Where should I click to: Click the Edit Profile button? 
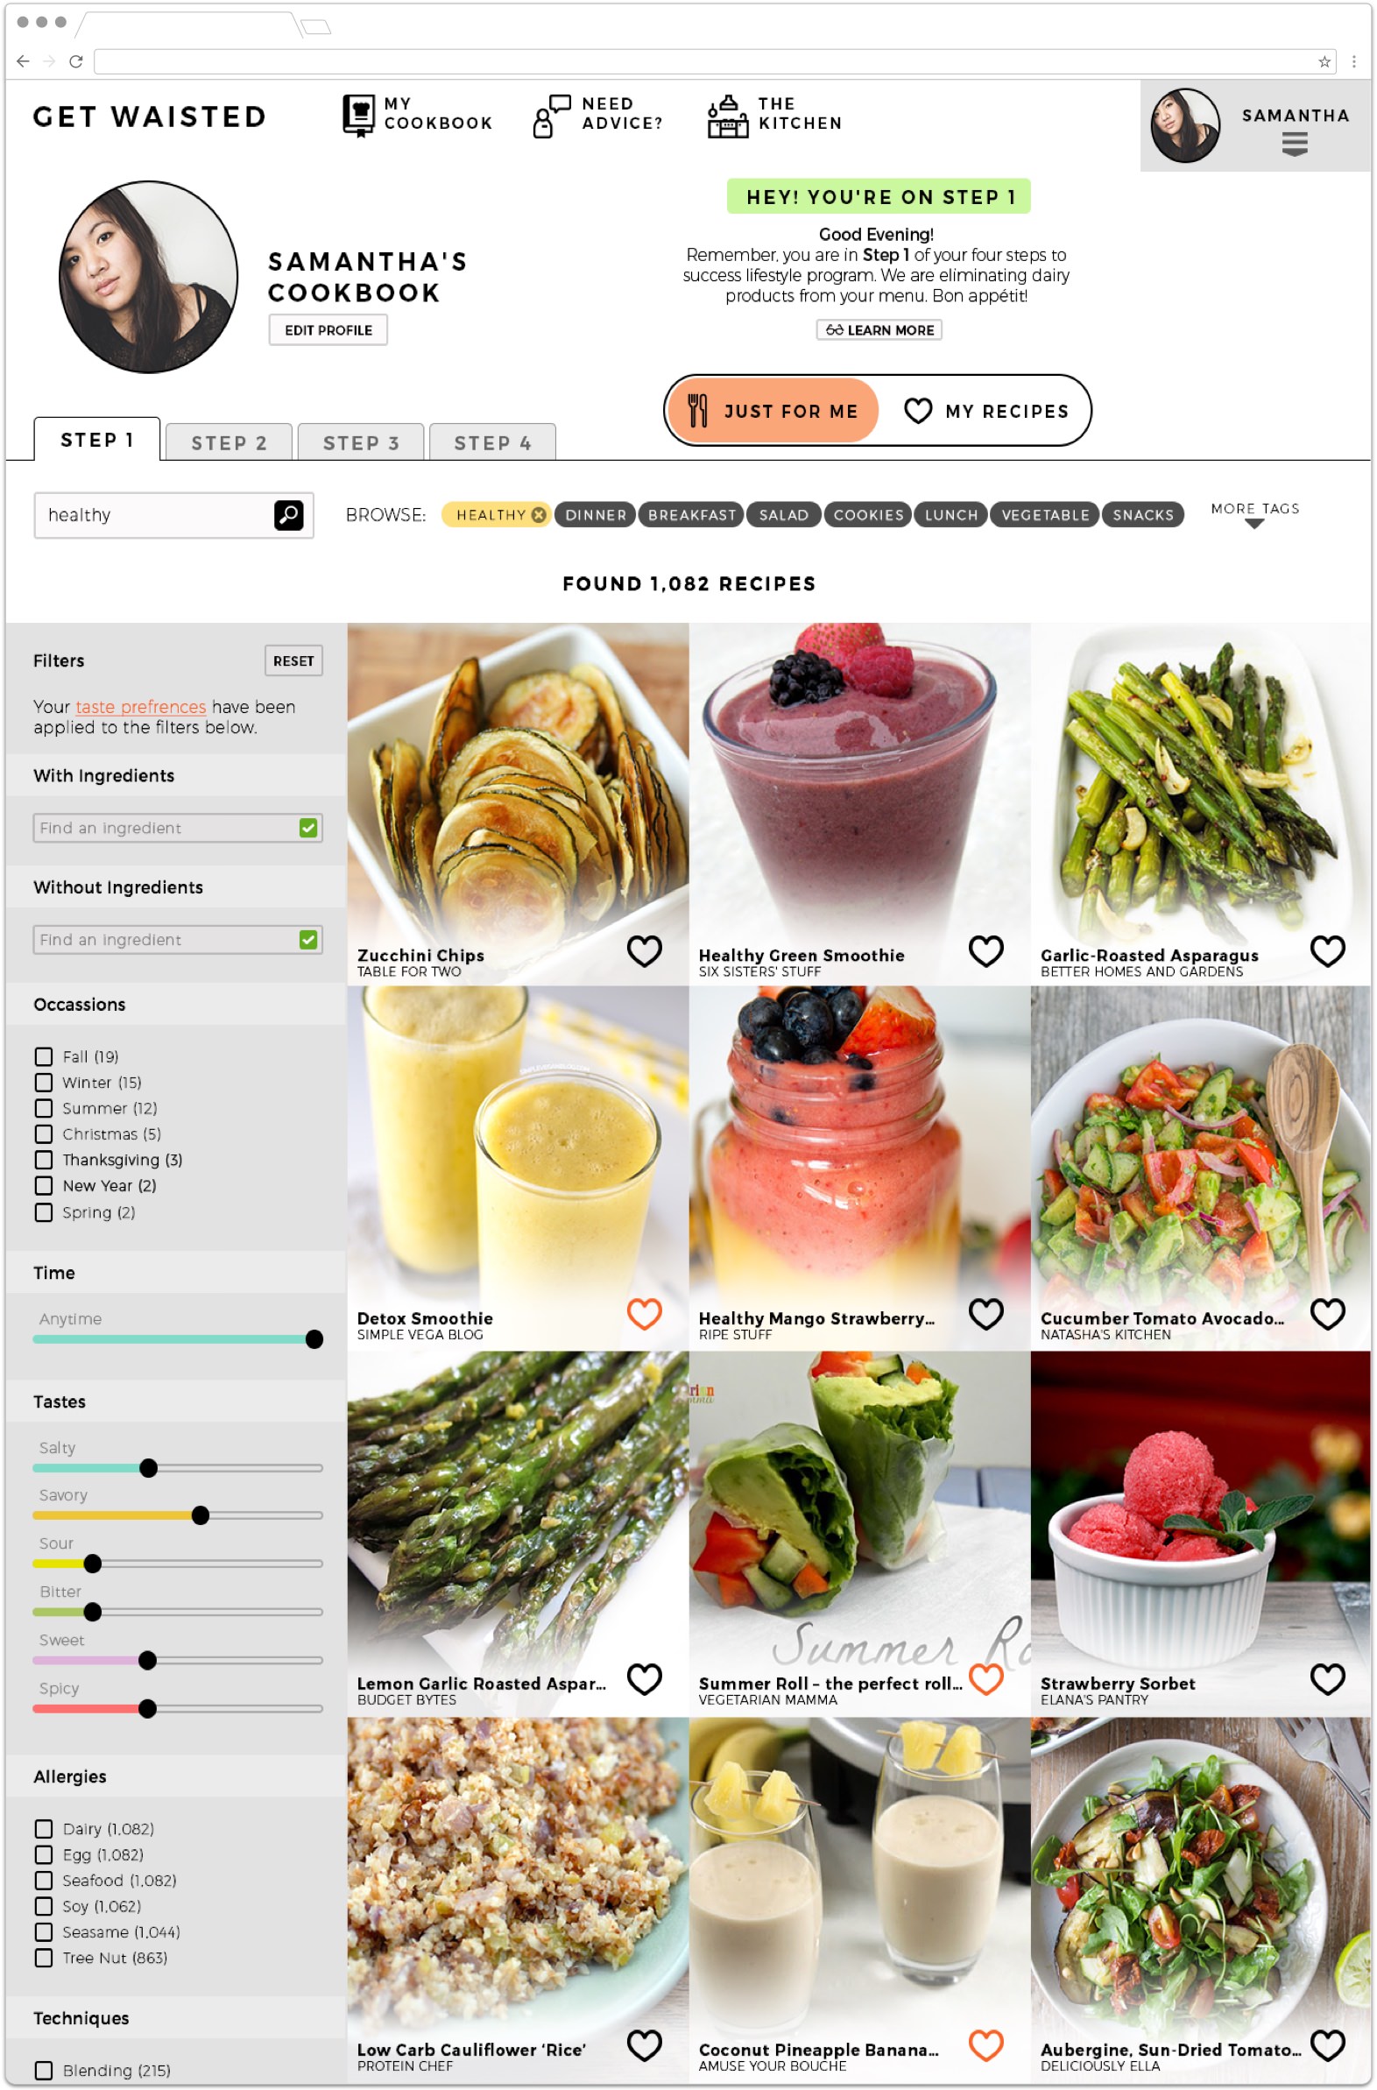click(x=328, y=330)
